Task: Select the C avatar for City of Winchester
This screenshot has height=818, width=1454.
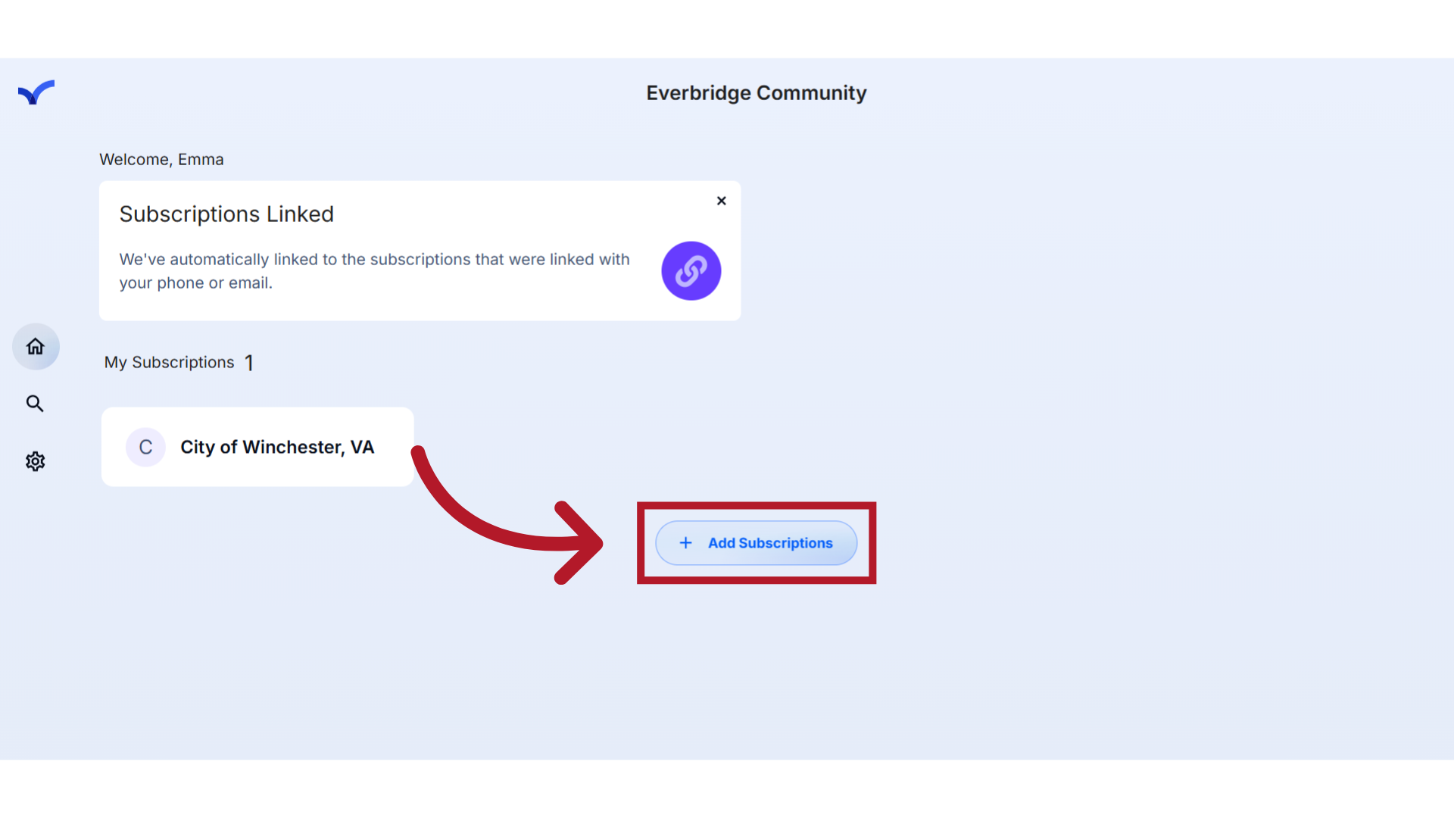Action: (x=146, y=447)
